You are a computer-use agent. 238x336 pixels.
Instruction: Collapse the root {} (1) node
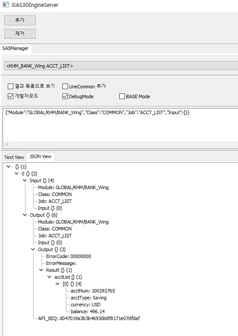coord(8,167)
